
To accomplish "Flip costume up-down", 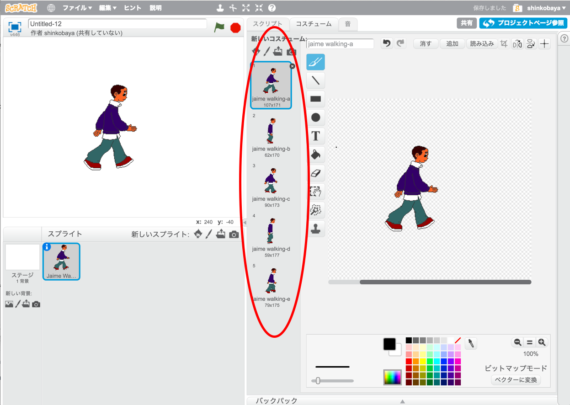I will pyautogui.click(x=531, y=44).
